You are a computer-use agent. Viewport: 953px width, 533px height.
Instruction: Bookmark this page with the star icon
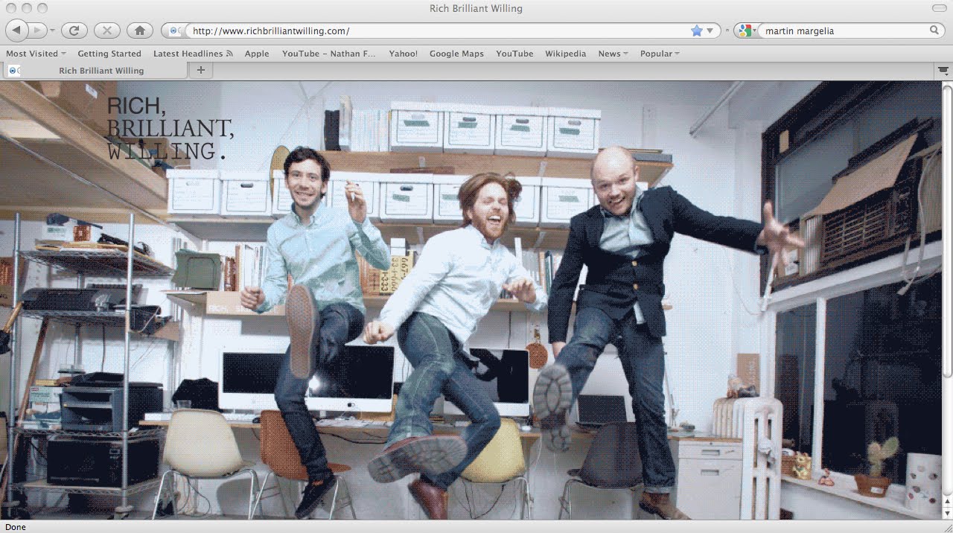tap(697, 31)
